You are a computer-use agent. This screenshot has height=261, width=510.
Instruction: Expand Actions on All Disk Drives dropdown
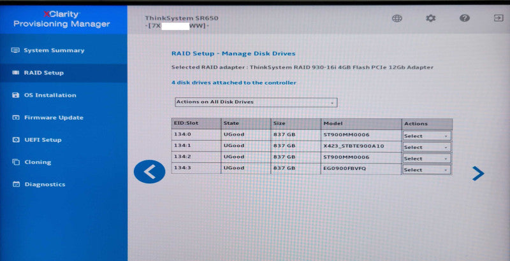(256, 102)
